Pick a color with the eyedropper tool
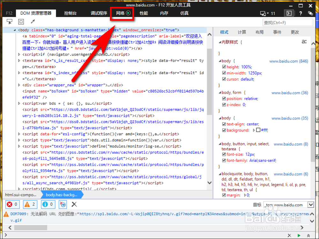The width and height of the screenshot is (319, 239). (x=33, y=21)
